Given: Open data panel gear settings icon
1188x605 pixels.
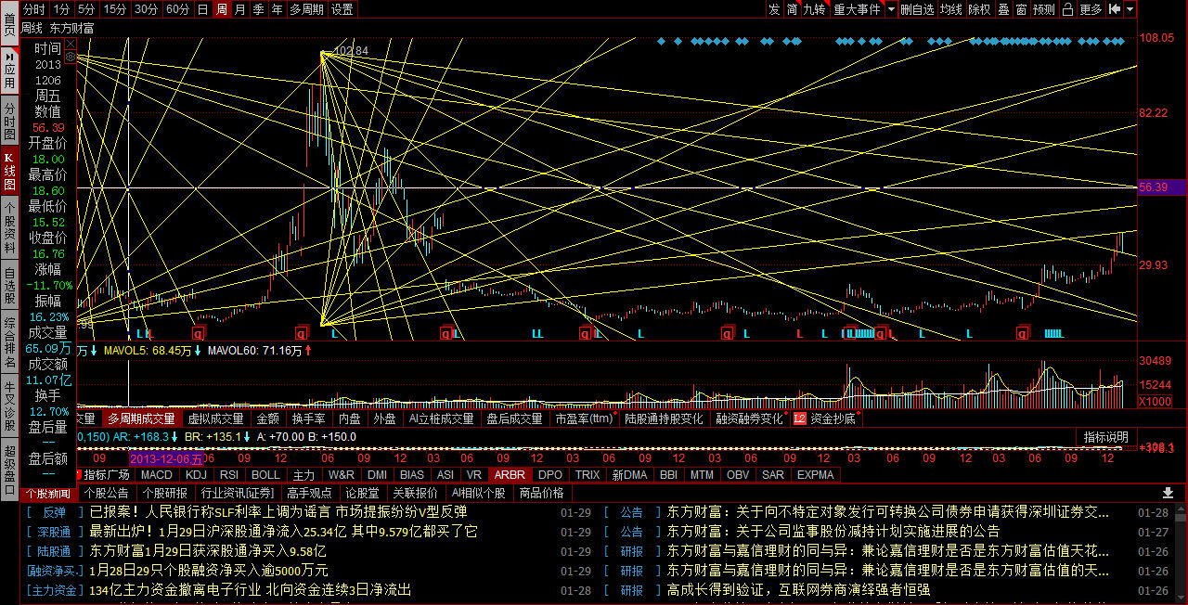Looking at the screenshot, I should point(69,57).
